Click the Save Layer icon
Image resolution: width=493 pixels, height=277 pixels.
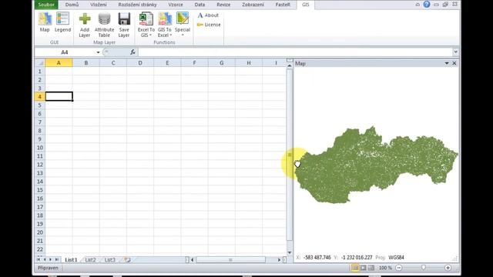click(124, 25)
